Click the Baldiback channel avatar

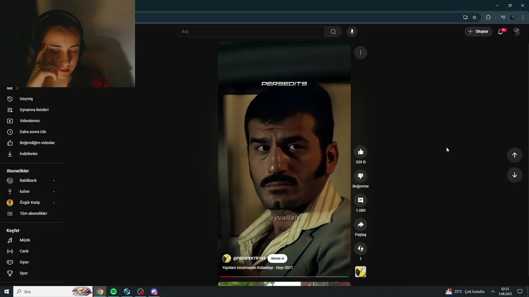[10, 181]
